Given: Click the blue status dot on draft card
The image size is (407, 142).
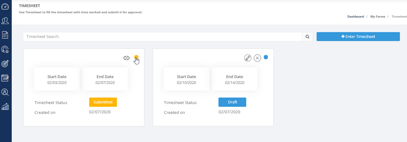Looking at the screenshot, I should pos(266,57).
